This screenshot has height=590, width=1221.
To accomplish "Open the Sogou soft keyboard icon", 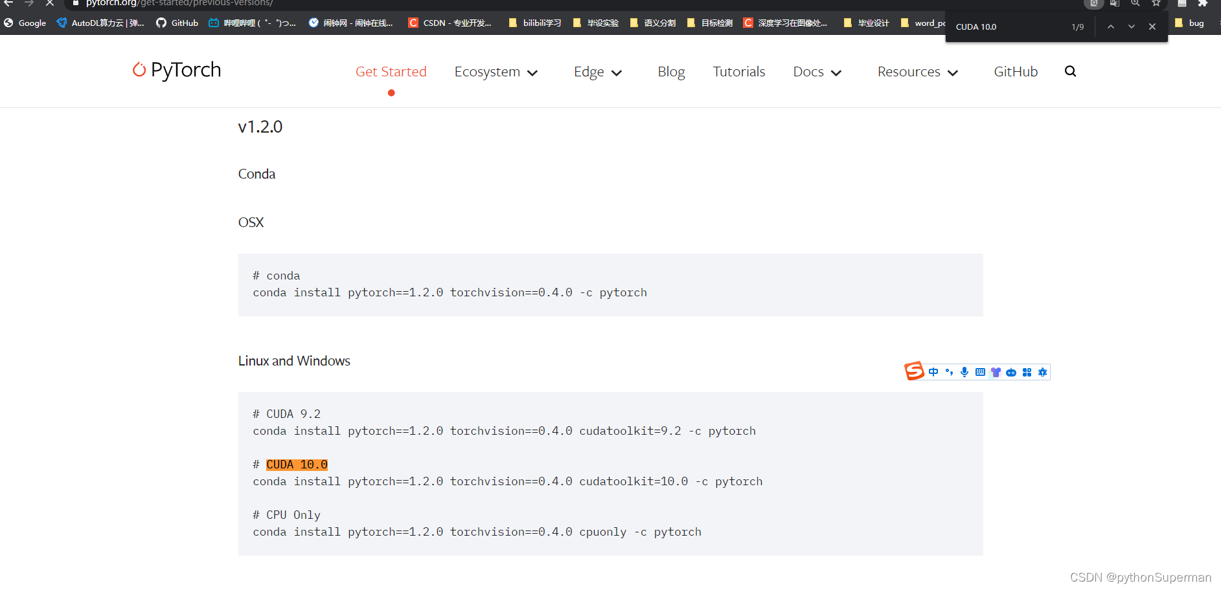I will [980, 372].
